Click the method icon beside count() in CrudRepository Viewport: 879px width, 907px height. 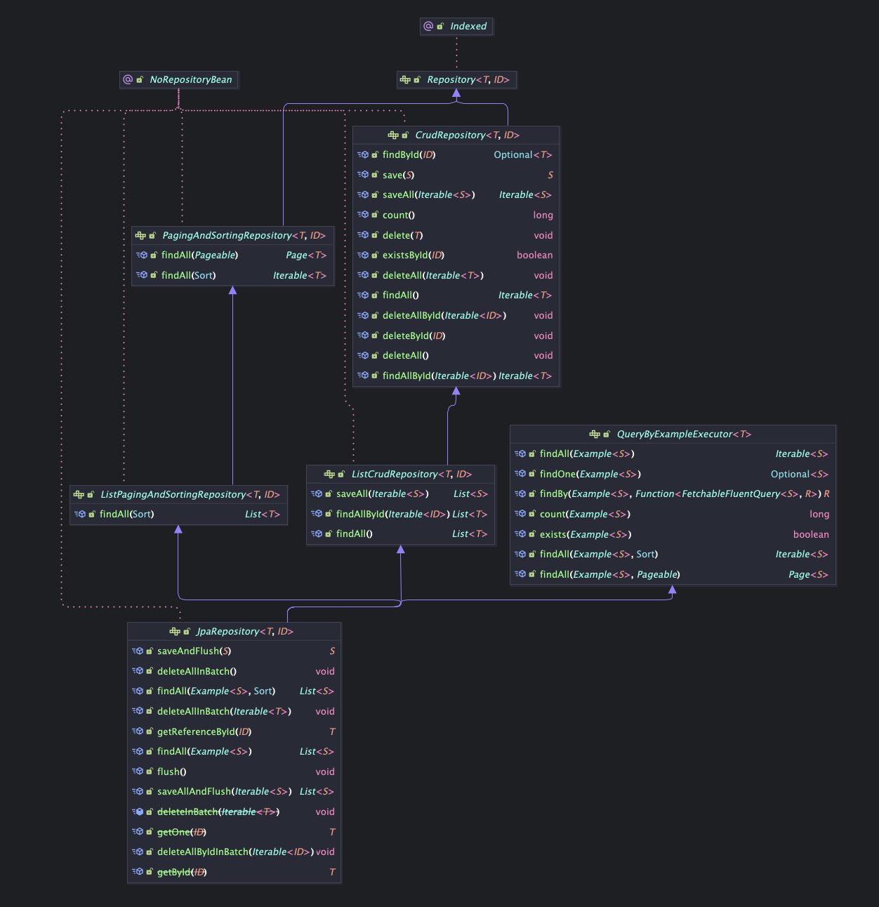pos(363,215)
